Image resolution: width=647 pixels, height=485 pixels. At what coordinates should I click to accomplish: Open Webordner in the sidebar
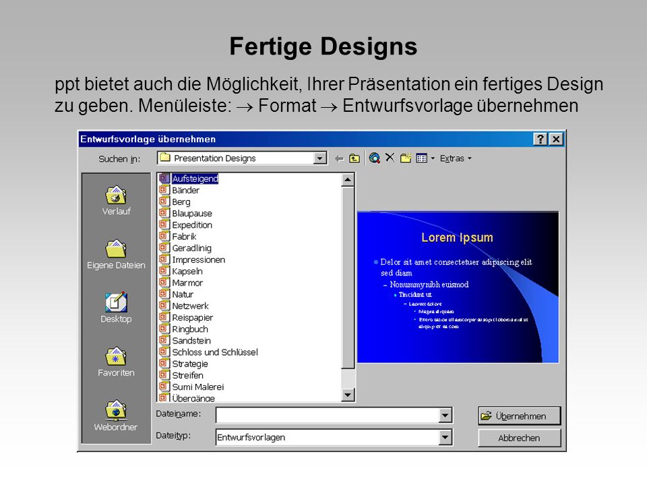click(116, 416)
